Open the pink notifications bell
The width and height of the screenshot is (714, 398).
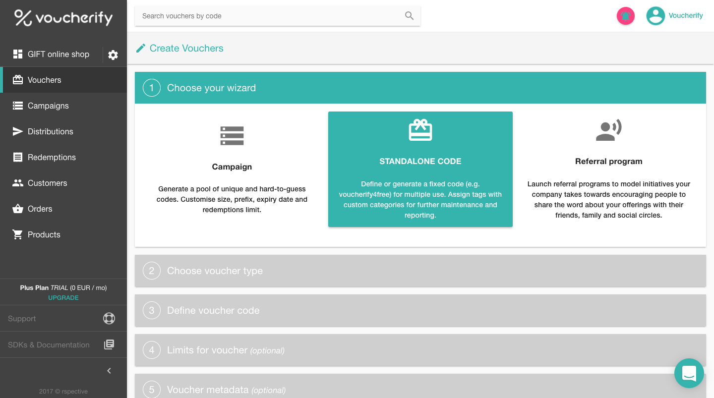click(626, 16)
